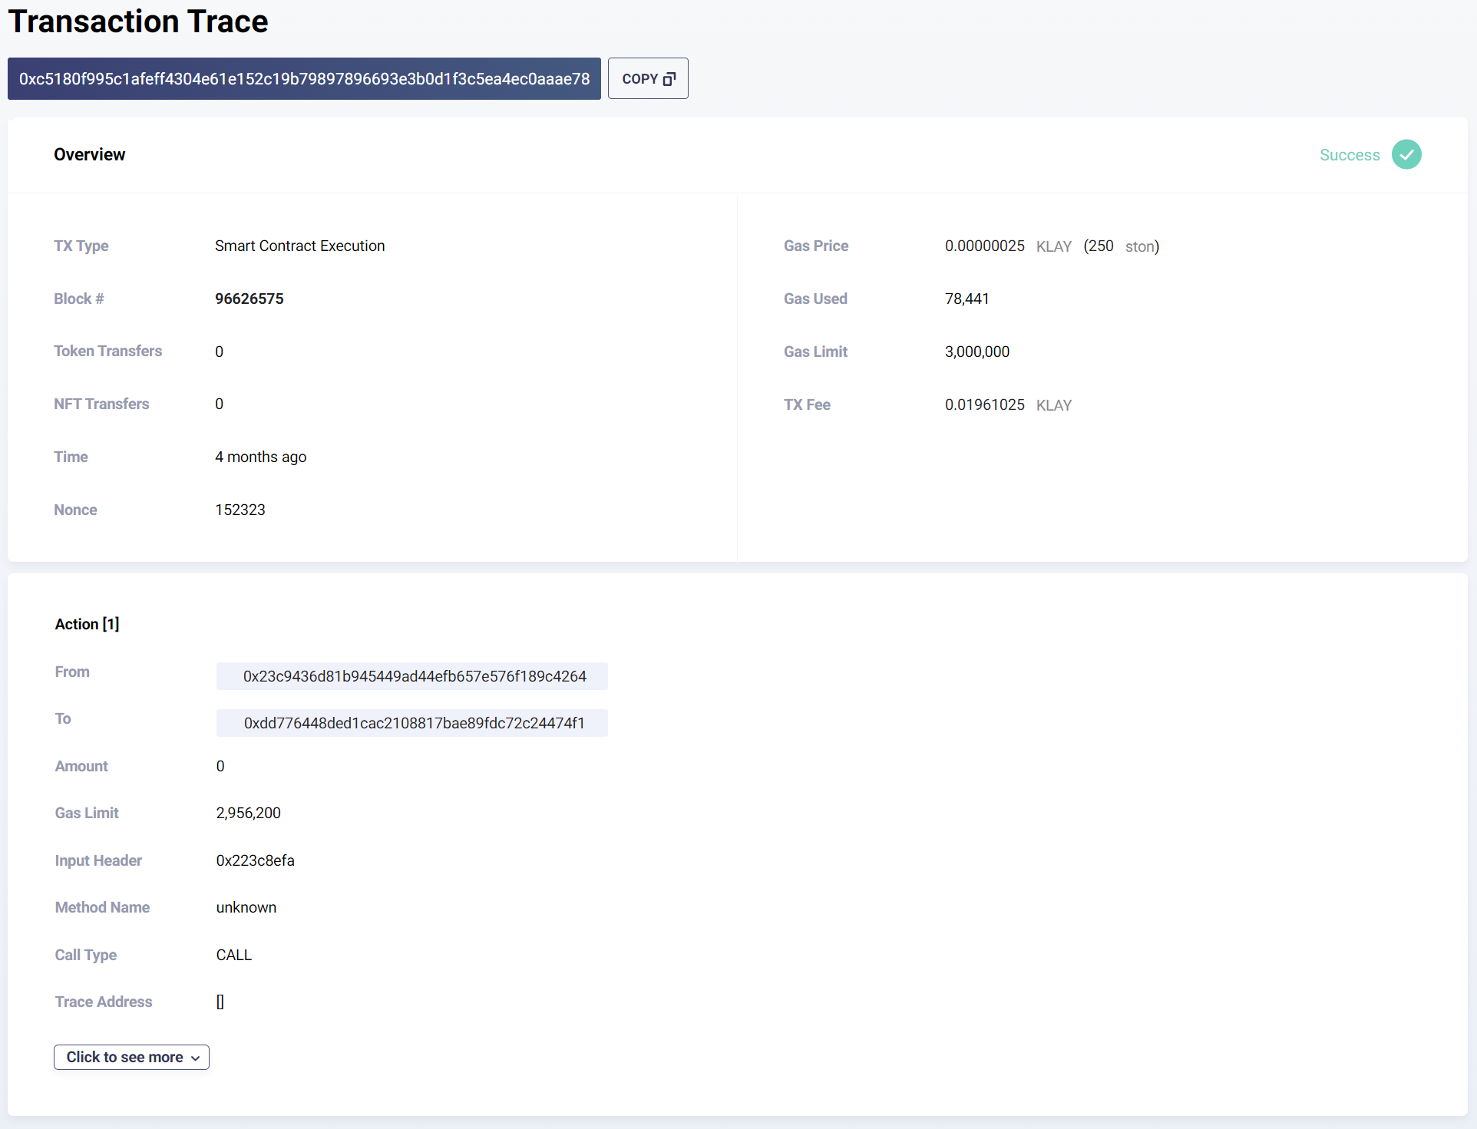Click the copy icon inside the COPY button
The width and height of the screenshot is (1477, 1129).
(669, 79)
